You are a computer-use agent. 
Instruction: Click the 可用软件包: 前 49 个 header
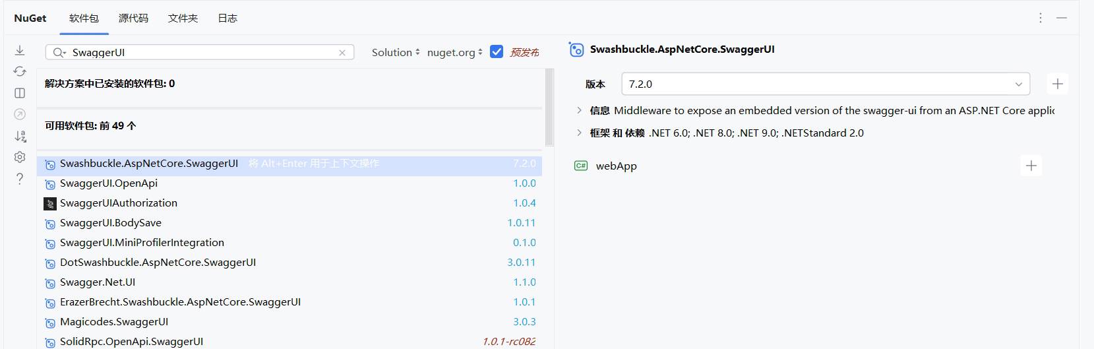click(90, 125)
